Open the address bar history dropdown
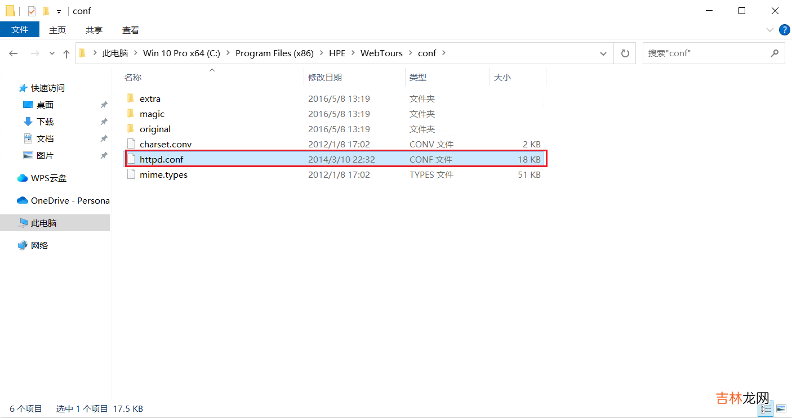The width and height of the screenshot is (792, 418). pyautogui.click(x=603, y=53)
